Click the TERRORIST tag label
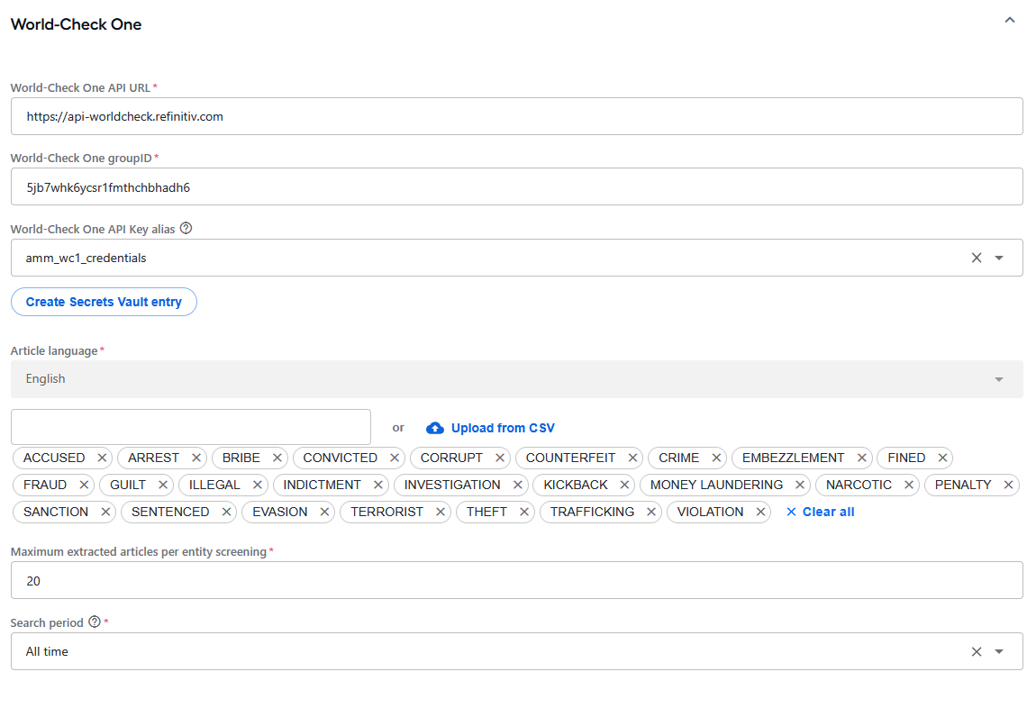The width and height of the screenshot is (1036, 708). (386, 512)
